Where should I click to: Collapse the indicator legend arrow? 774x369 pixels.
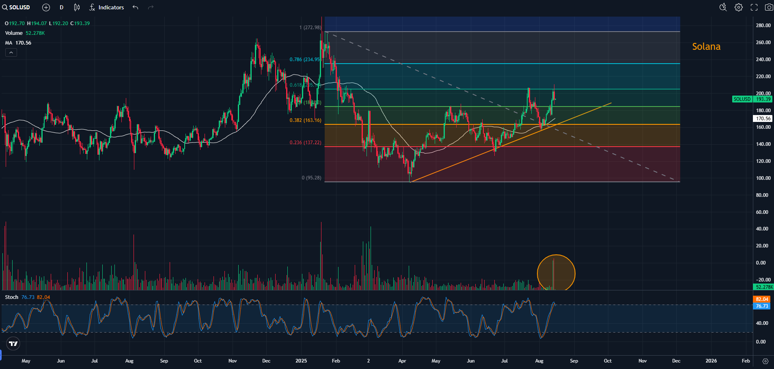[11, 53]
